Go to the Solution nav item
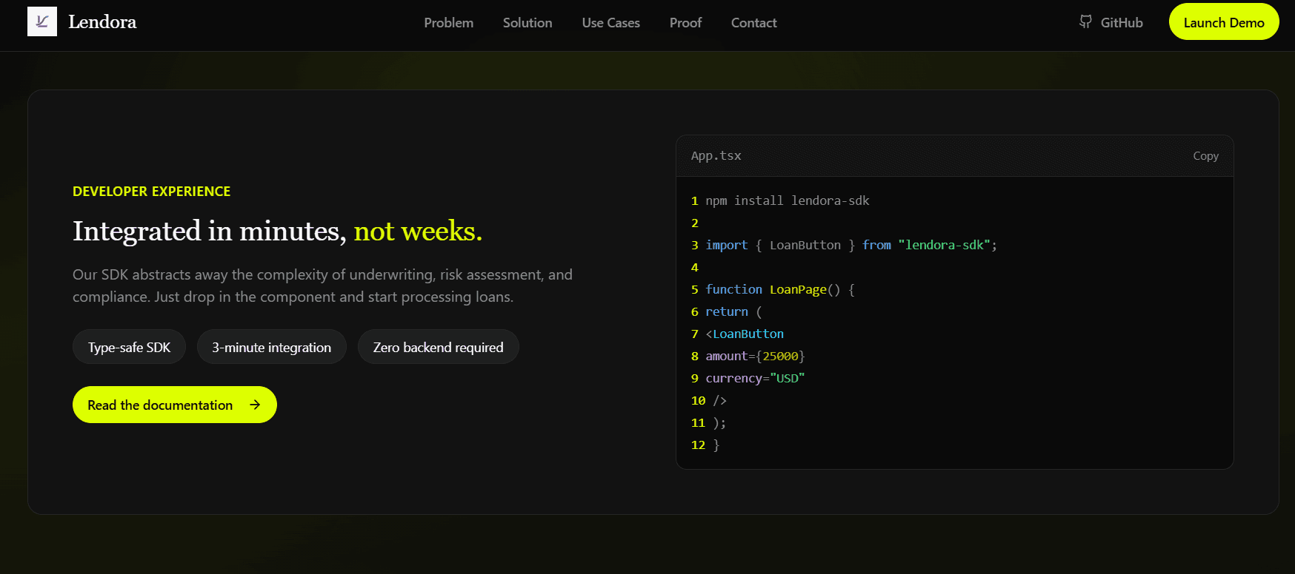Viewport: 1295px width, 574px height. point(527,23)
